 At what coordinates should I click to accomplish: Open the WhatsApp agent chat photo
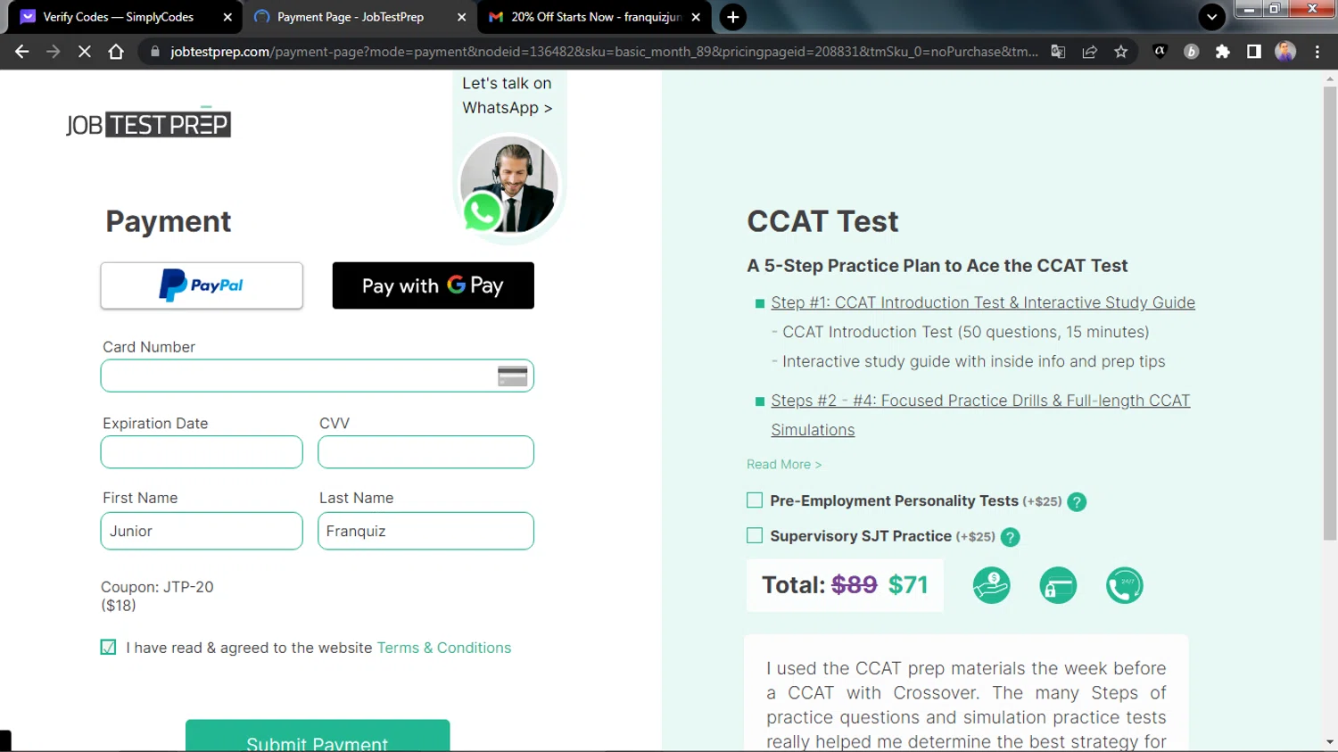coord(508,186)
